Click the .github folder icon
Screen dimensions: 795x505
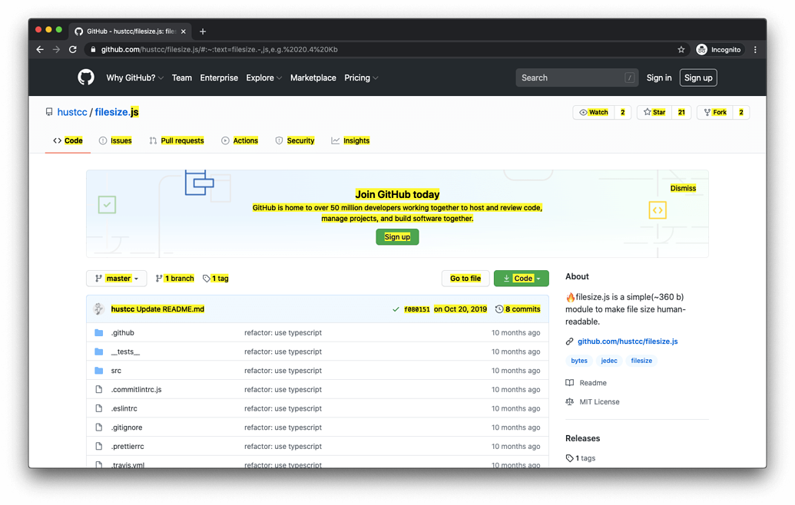(99, 333)
